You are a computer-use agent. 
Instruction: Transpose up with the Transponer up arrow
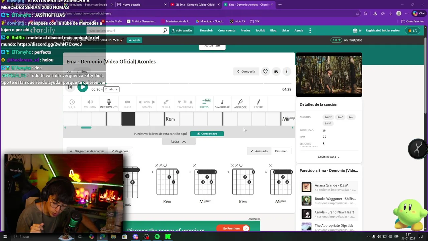191,102
